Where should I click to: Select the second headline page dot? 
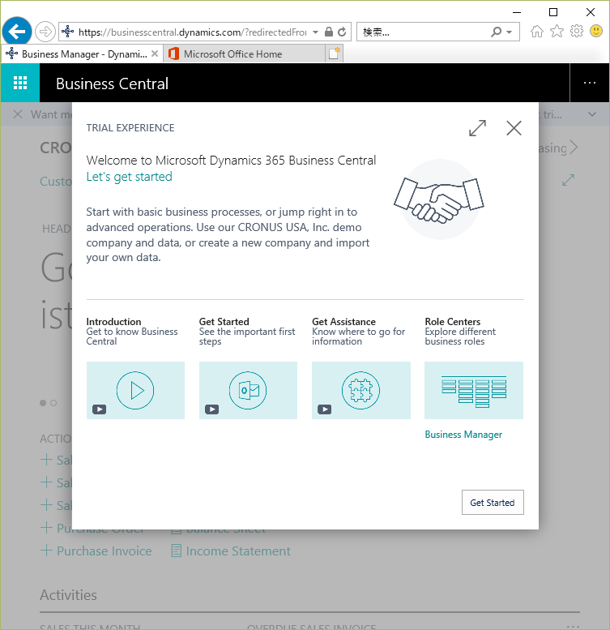click(x=53, y=403)
